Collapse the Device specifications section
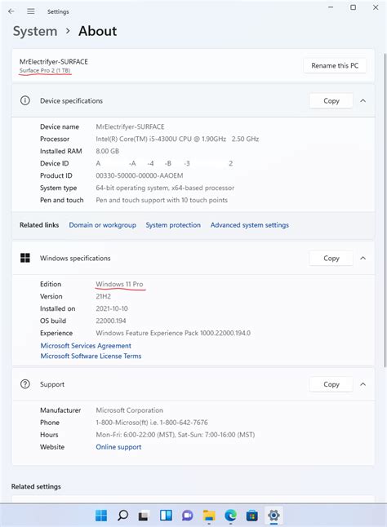 click(x=363, y=100)
